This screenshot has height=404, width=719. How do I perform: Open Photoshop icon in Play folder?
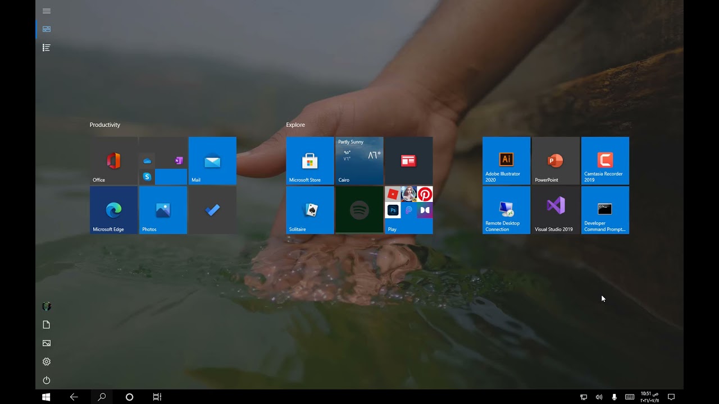click(x=393, y=210)
